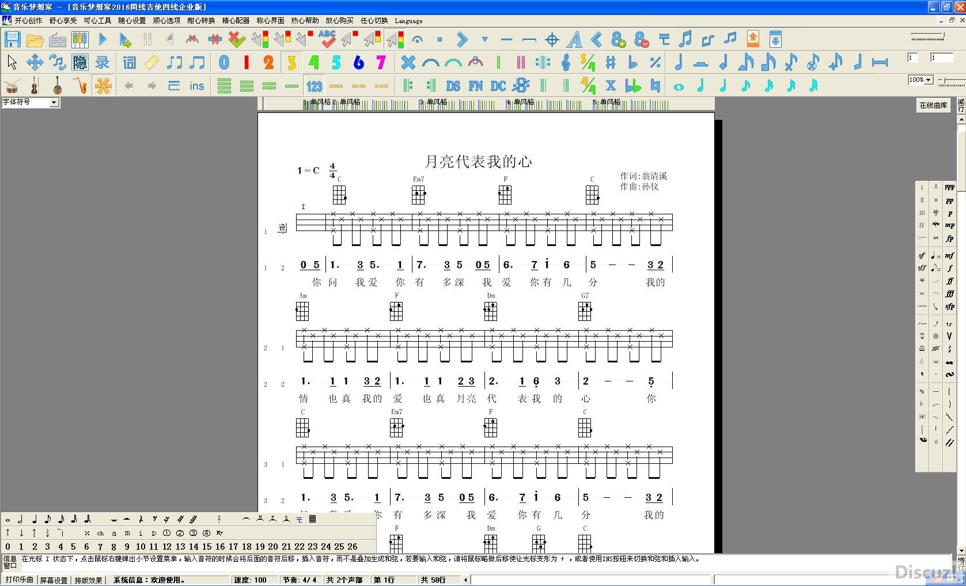Save the score with the floppy disk icon
Screen dimensions: 966x586
point(12,39)
